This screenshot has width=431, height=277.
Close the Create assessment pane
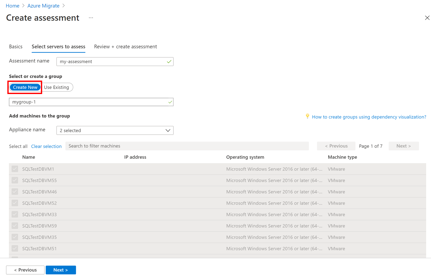coord(427,18)
